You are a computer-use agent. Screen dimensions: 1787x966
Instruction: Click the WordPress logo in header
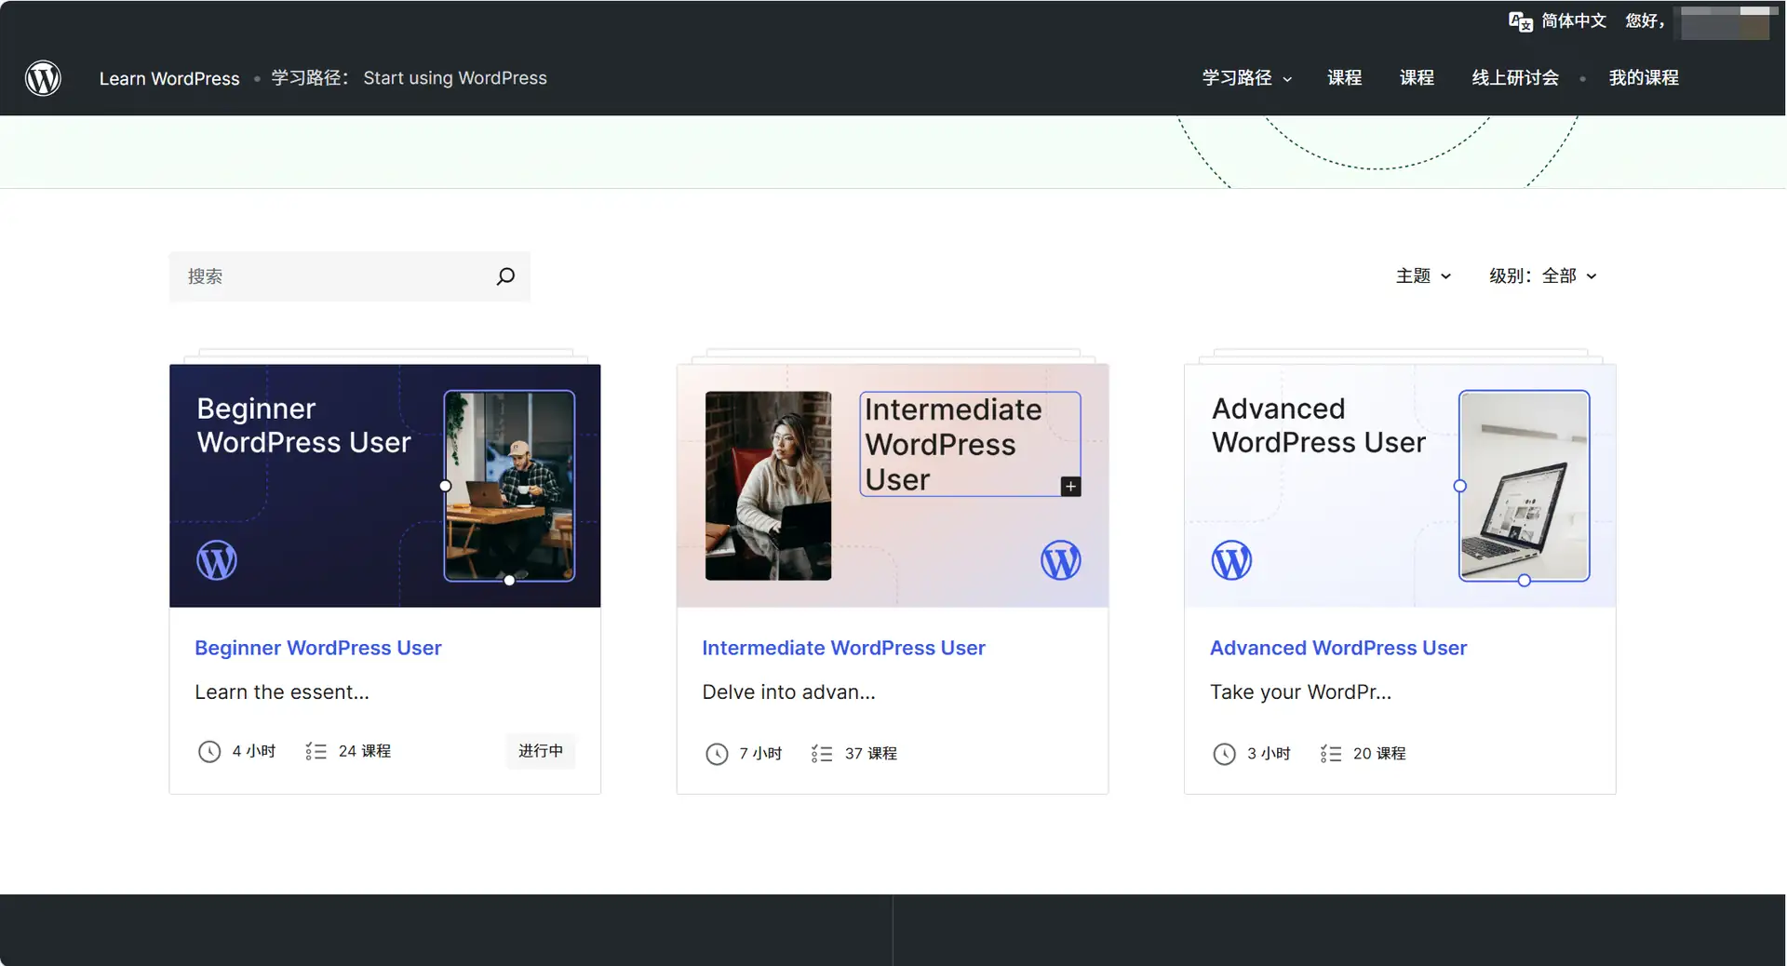(43, 78)
